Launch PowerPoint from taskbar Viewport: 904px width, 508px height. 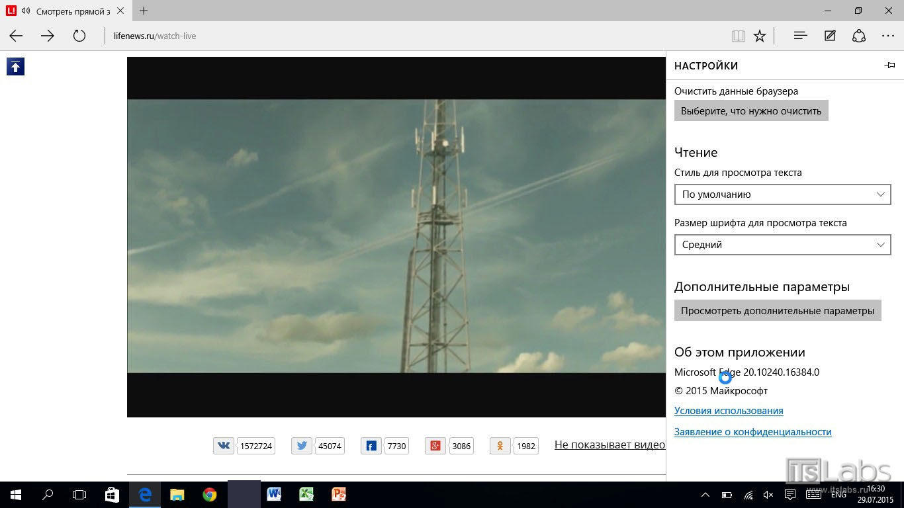(x=339, y=494)
